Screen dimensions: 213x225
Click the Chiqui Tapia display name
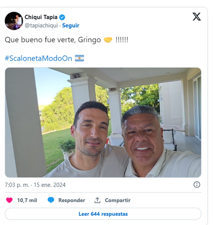(x=41, y=17)
